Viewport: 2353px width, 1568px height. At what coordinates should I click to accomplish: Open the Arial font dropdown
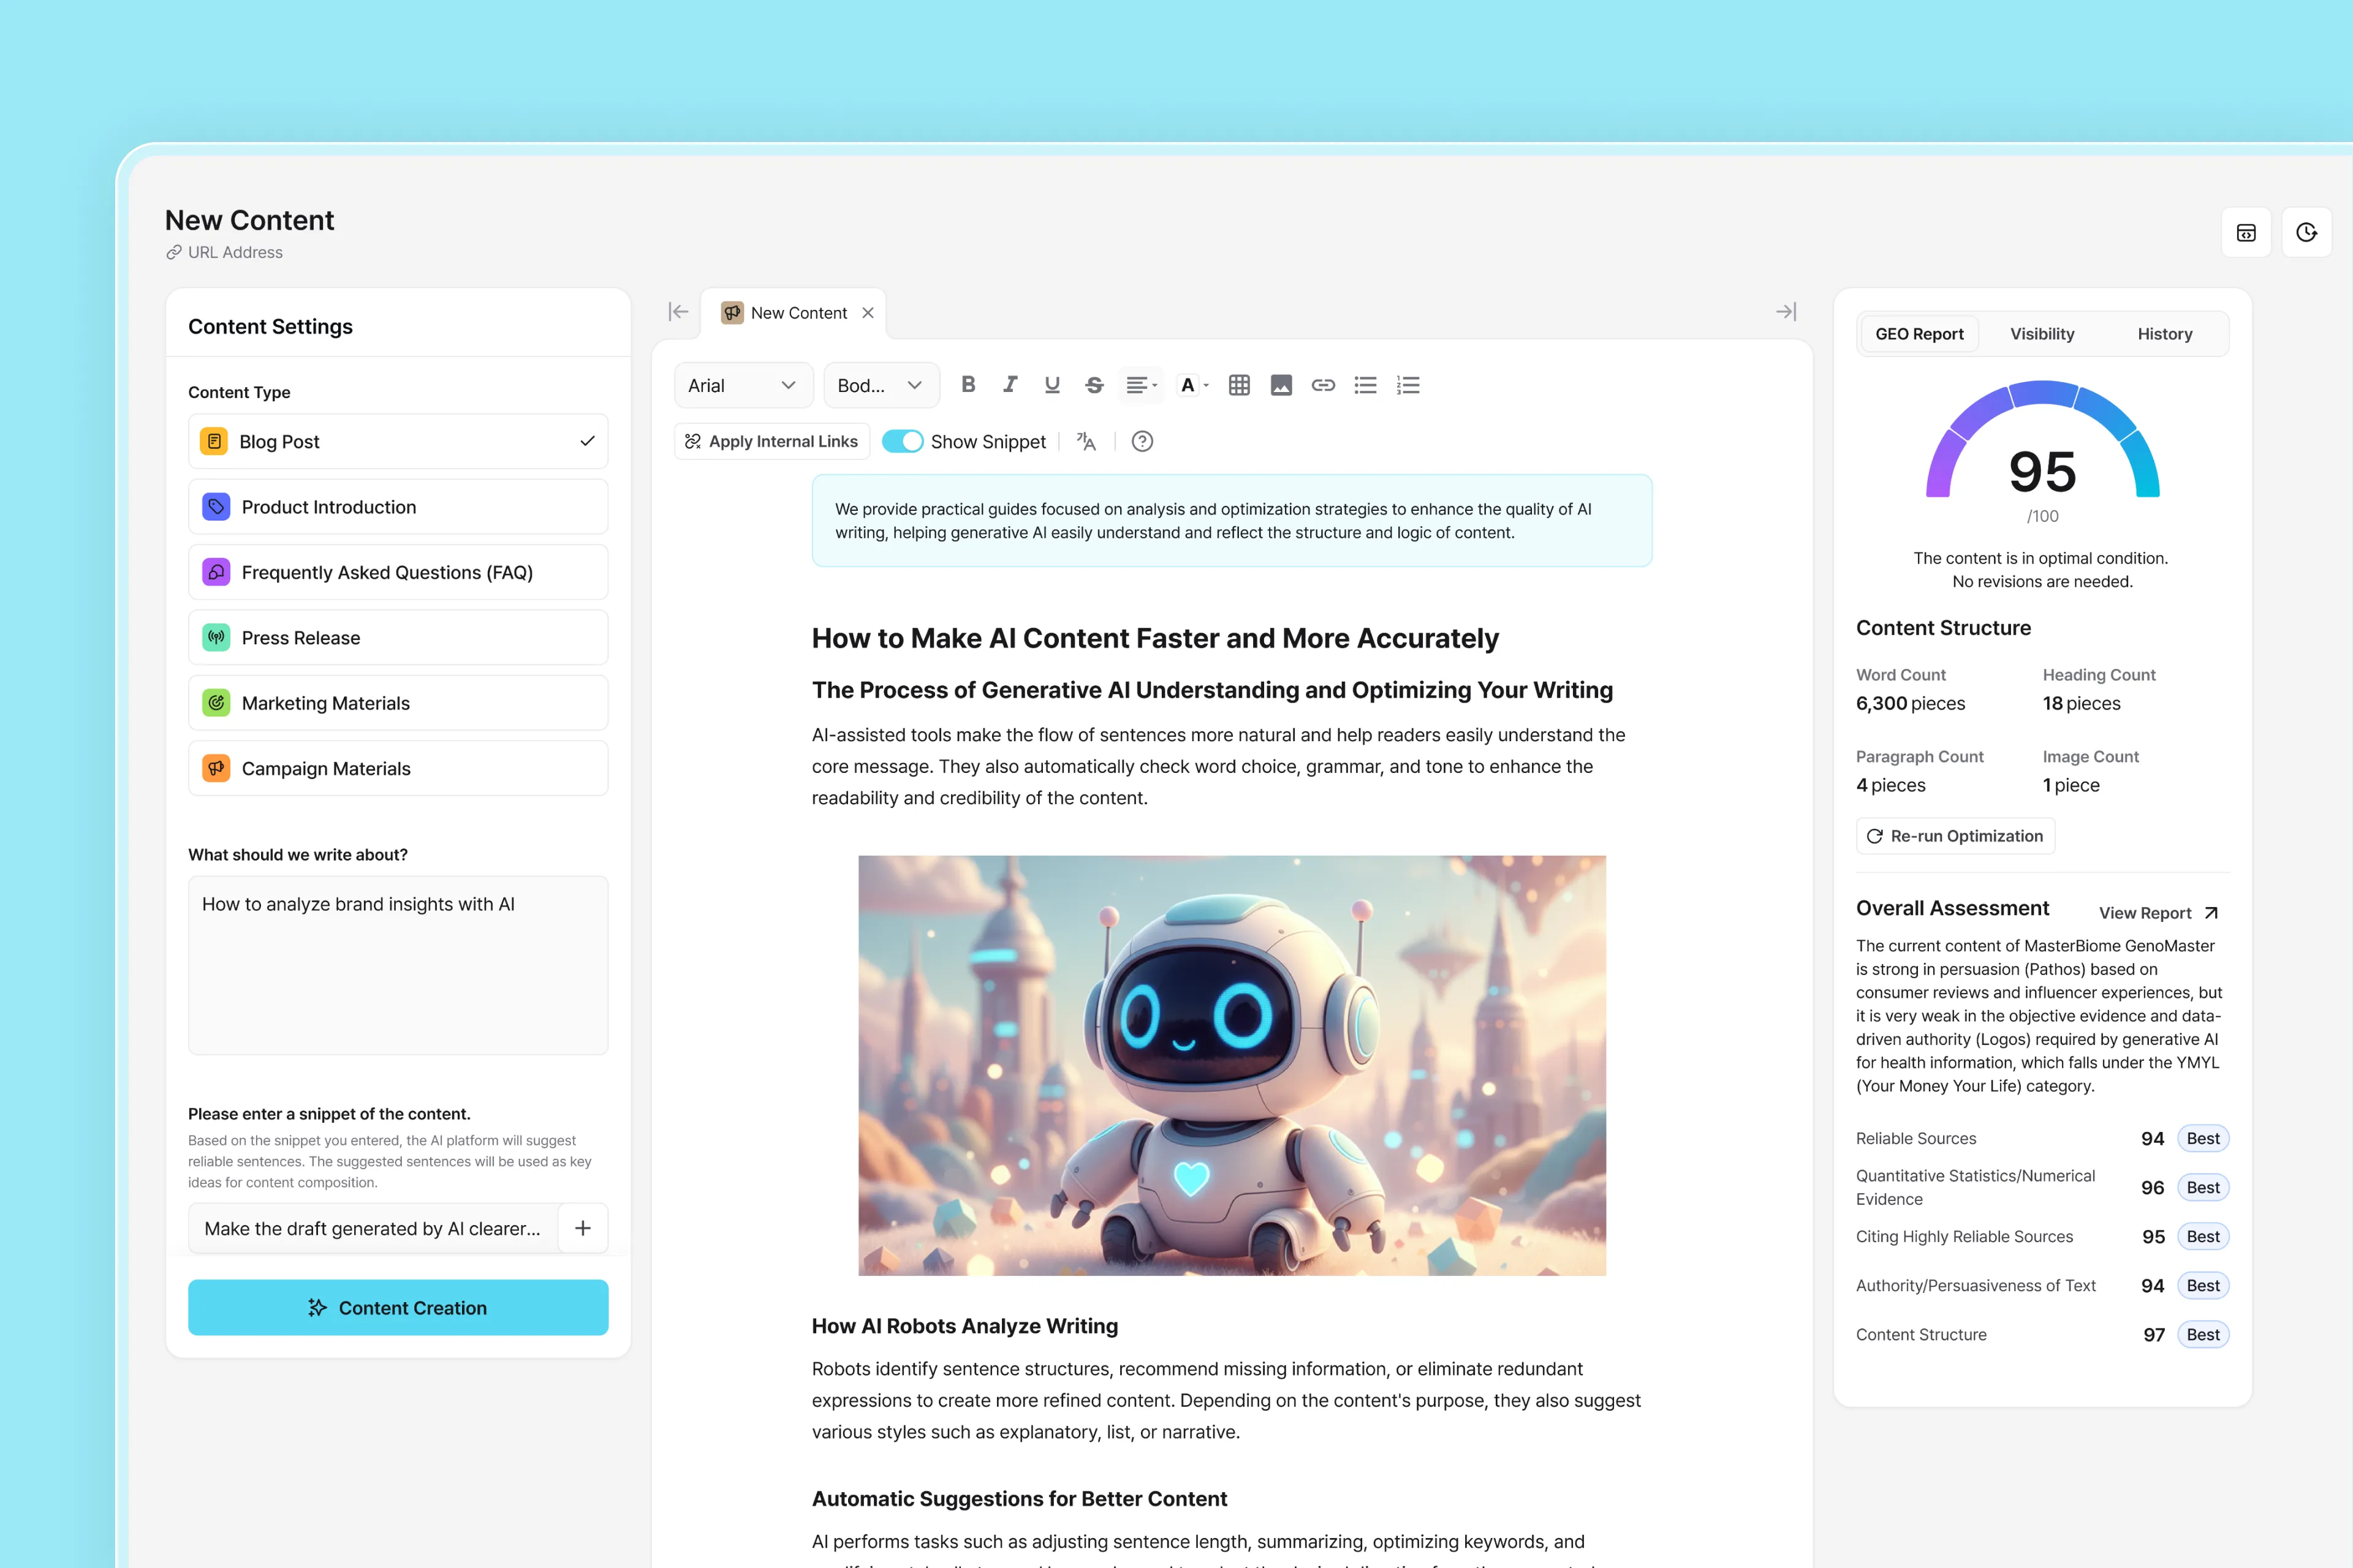click(x=742, y=386)
